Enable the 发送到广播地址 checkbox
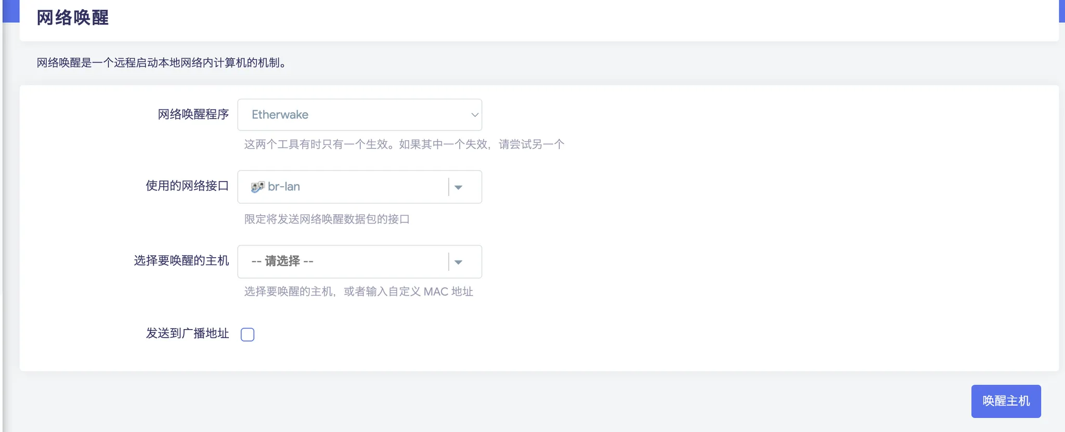Image resolution: width=1065 pixels, height=432 pixels. [248, 334]
